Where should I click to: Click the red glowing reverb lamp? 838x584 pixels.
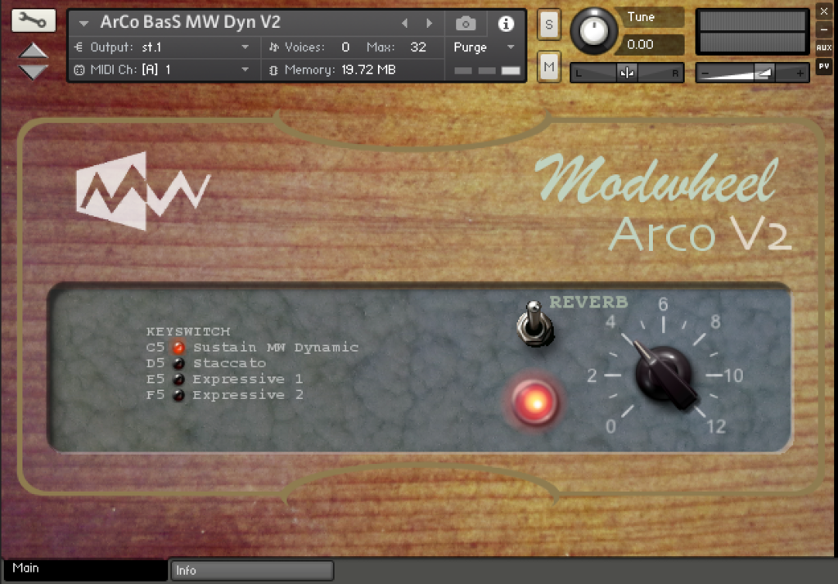tap(534, 402)
